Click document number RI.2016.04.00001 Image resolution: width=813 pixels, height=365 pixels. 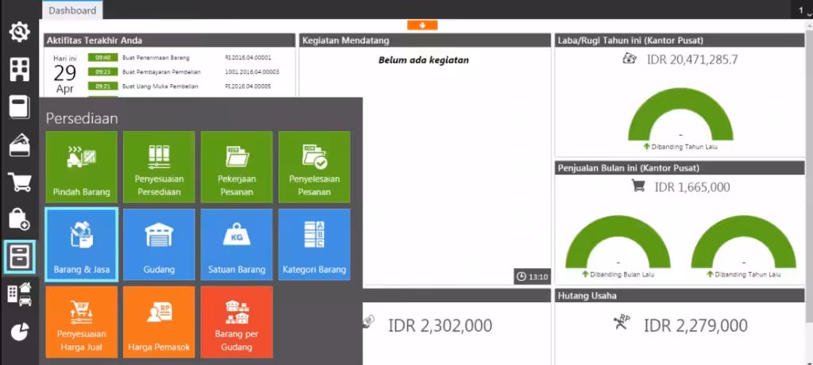(248, 58)
